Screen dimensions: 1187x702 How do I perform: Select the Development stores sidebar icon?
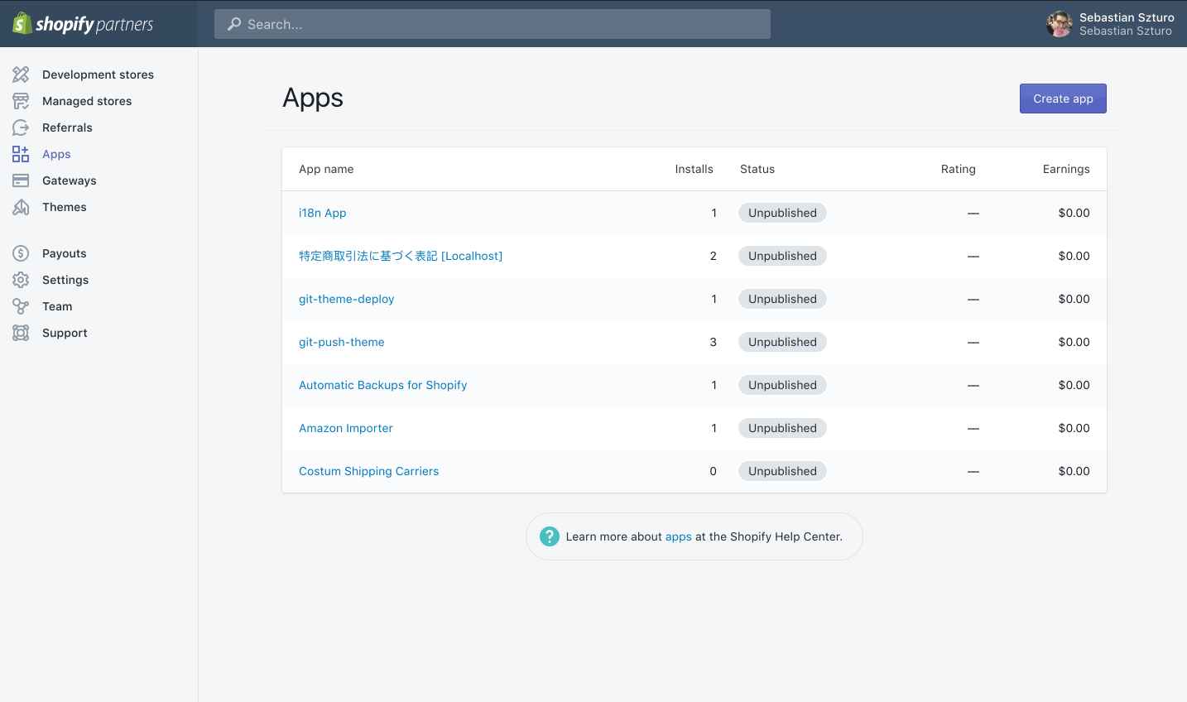[x=21, y=74]
